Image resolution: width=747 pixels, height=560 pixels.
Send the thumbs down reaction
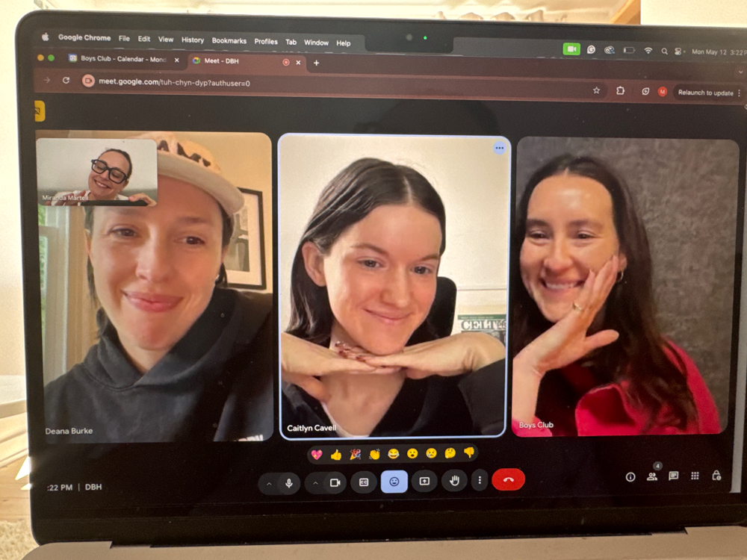coord(469,452)
